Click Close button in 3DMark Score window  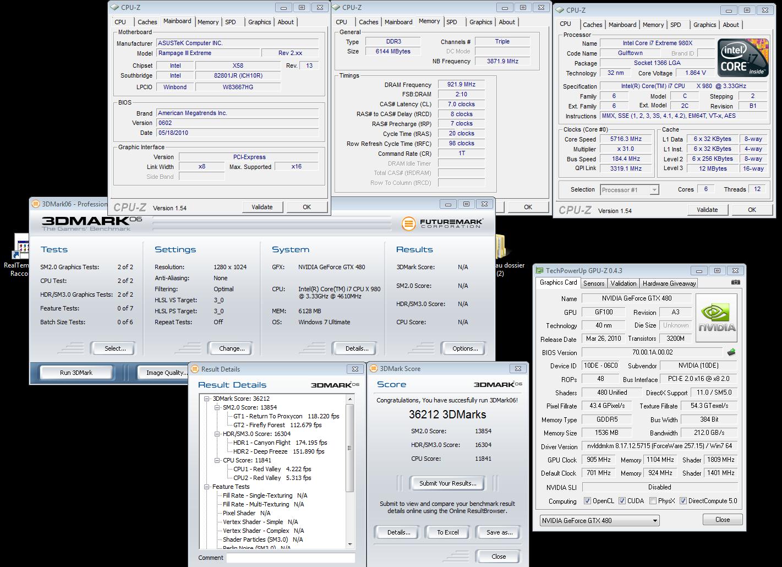click(499, 557)
